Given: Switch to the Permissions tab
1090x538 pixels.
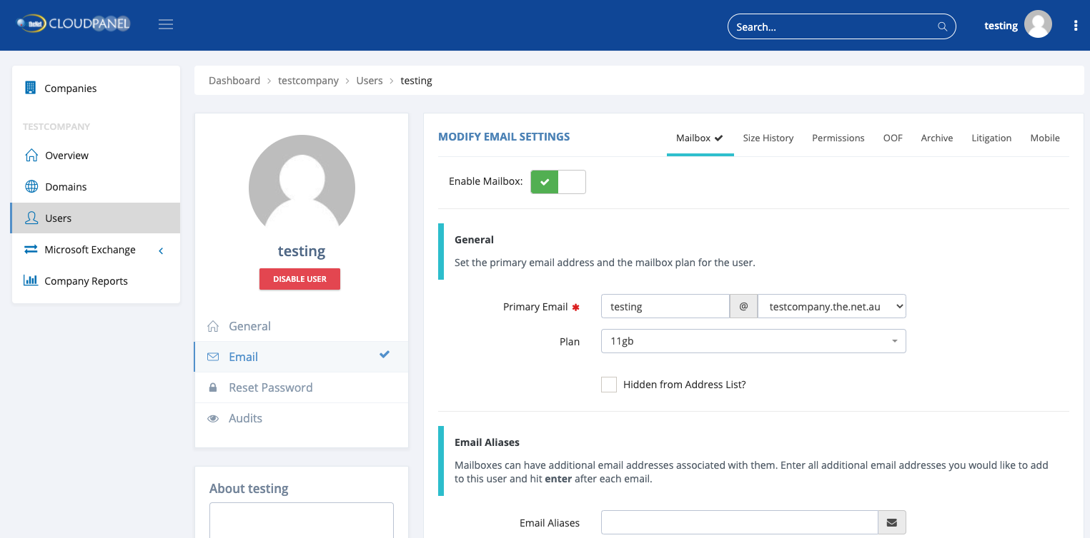Looking at the screenshot, I should pos(838,138).
